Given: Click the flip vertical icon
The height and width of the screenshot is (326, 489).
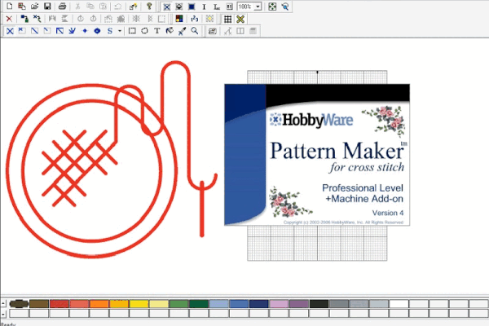Looking at the screenshot, I should [64, 19].
